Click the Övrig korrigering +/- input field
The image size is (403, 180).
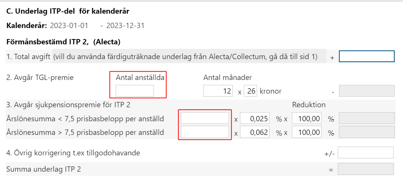(x=366, y=153)
